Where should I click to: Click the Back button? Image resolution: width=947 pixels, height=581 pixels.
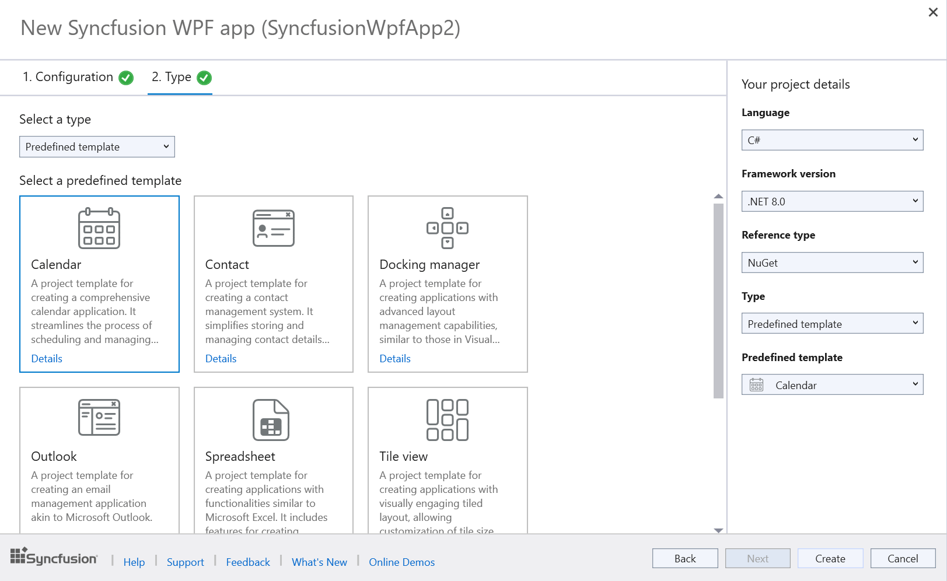pyautogui.click(x=685, y=559)
